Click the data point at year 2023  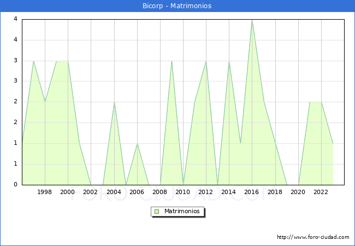pyautogui.click(x=333, y=143)
